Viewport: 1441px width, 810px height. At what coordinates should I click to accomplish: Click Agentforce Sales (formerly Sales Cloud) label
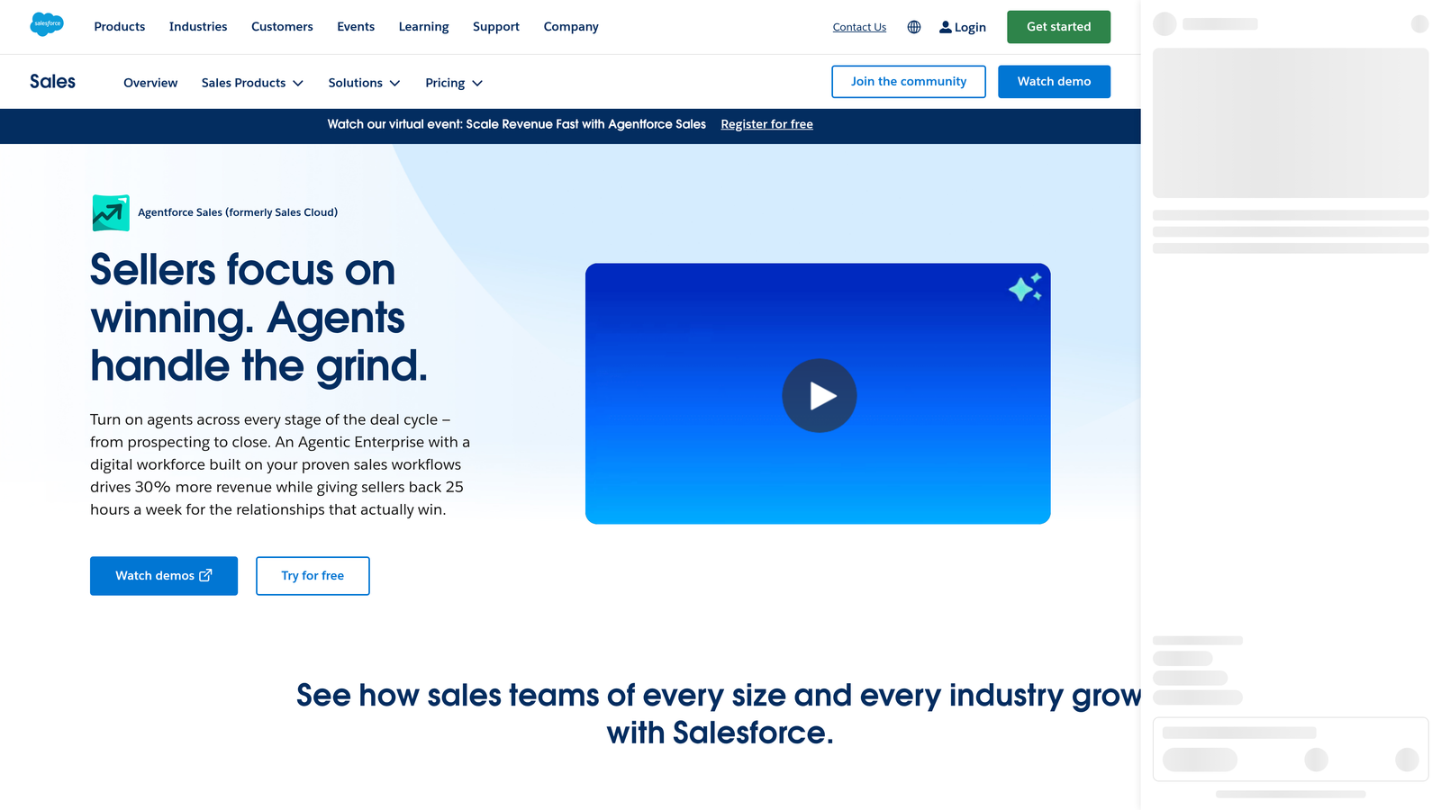pyautogui.click(x=238, y=212)
